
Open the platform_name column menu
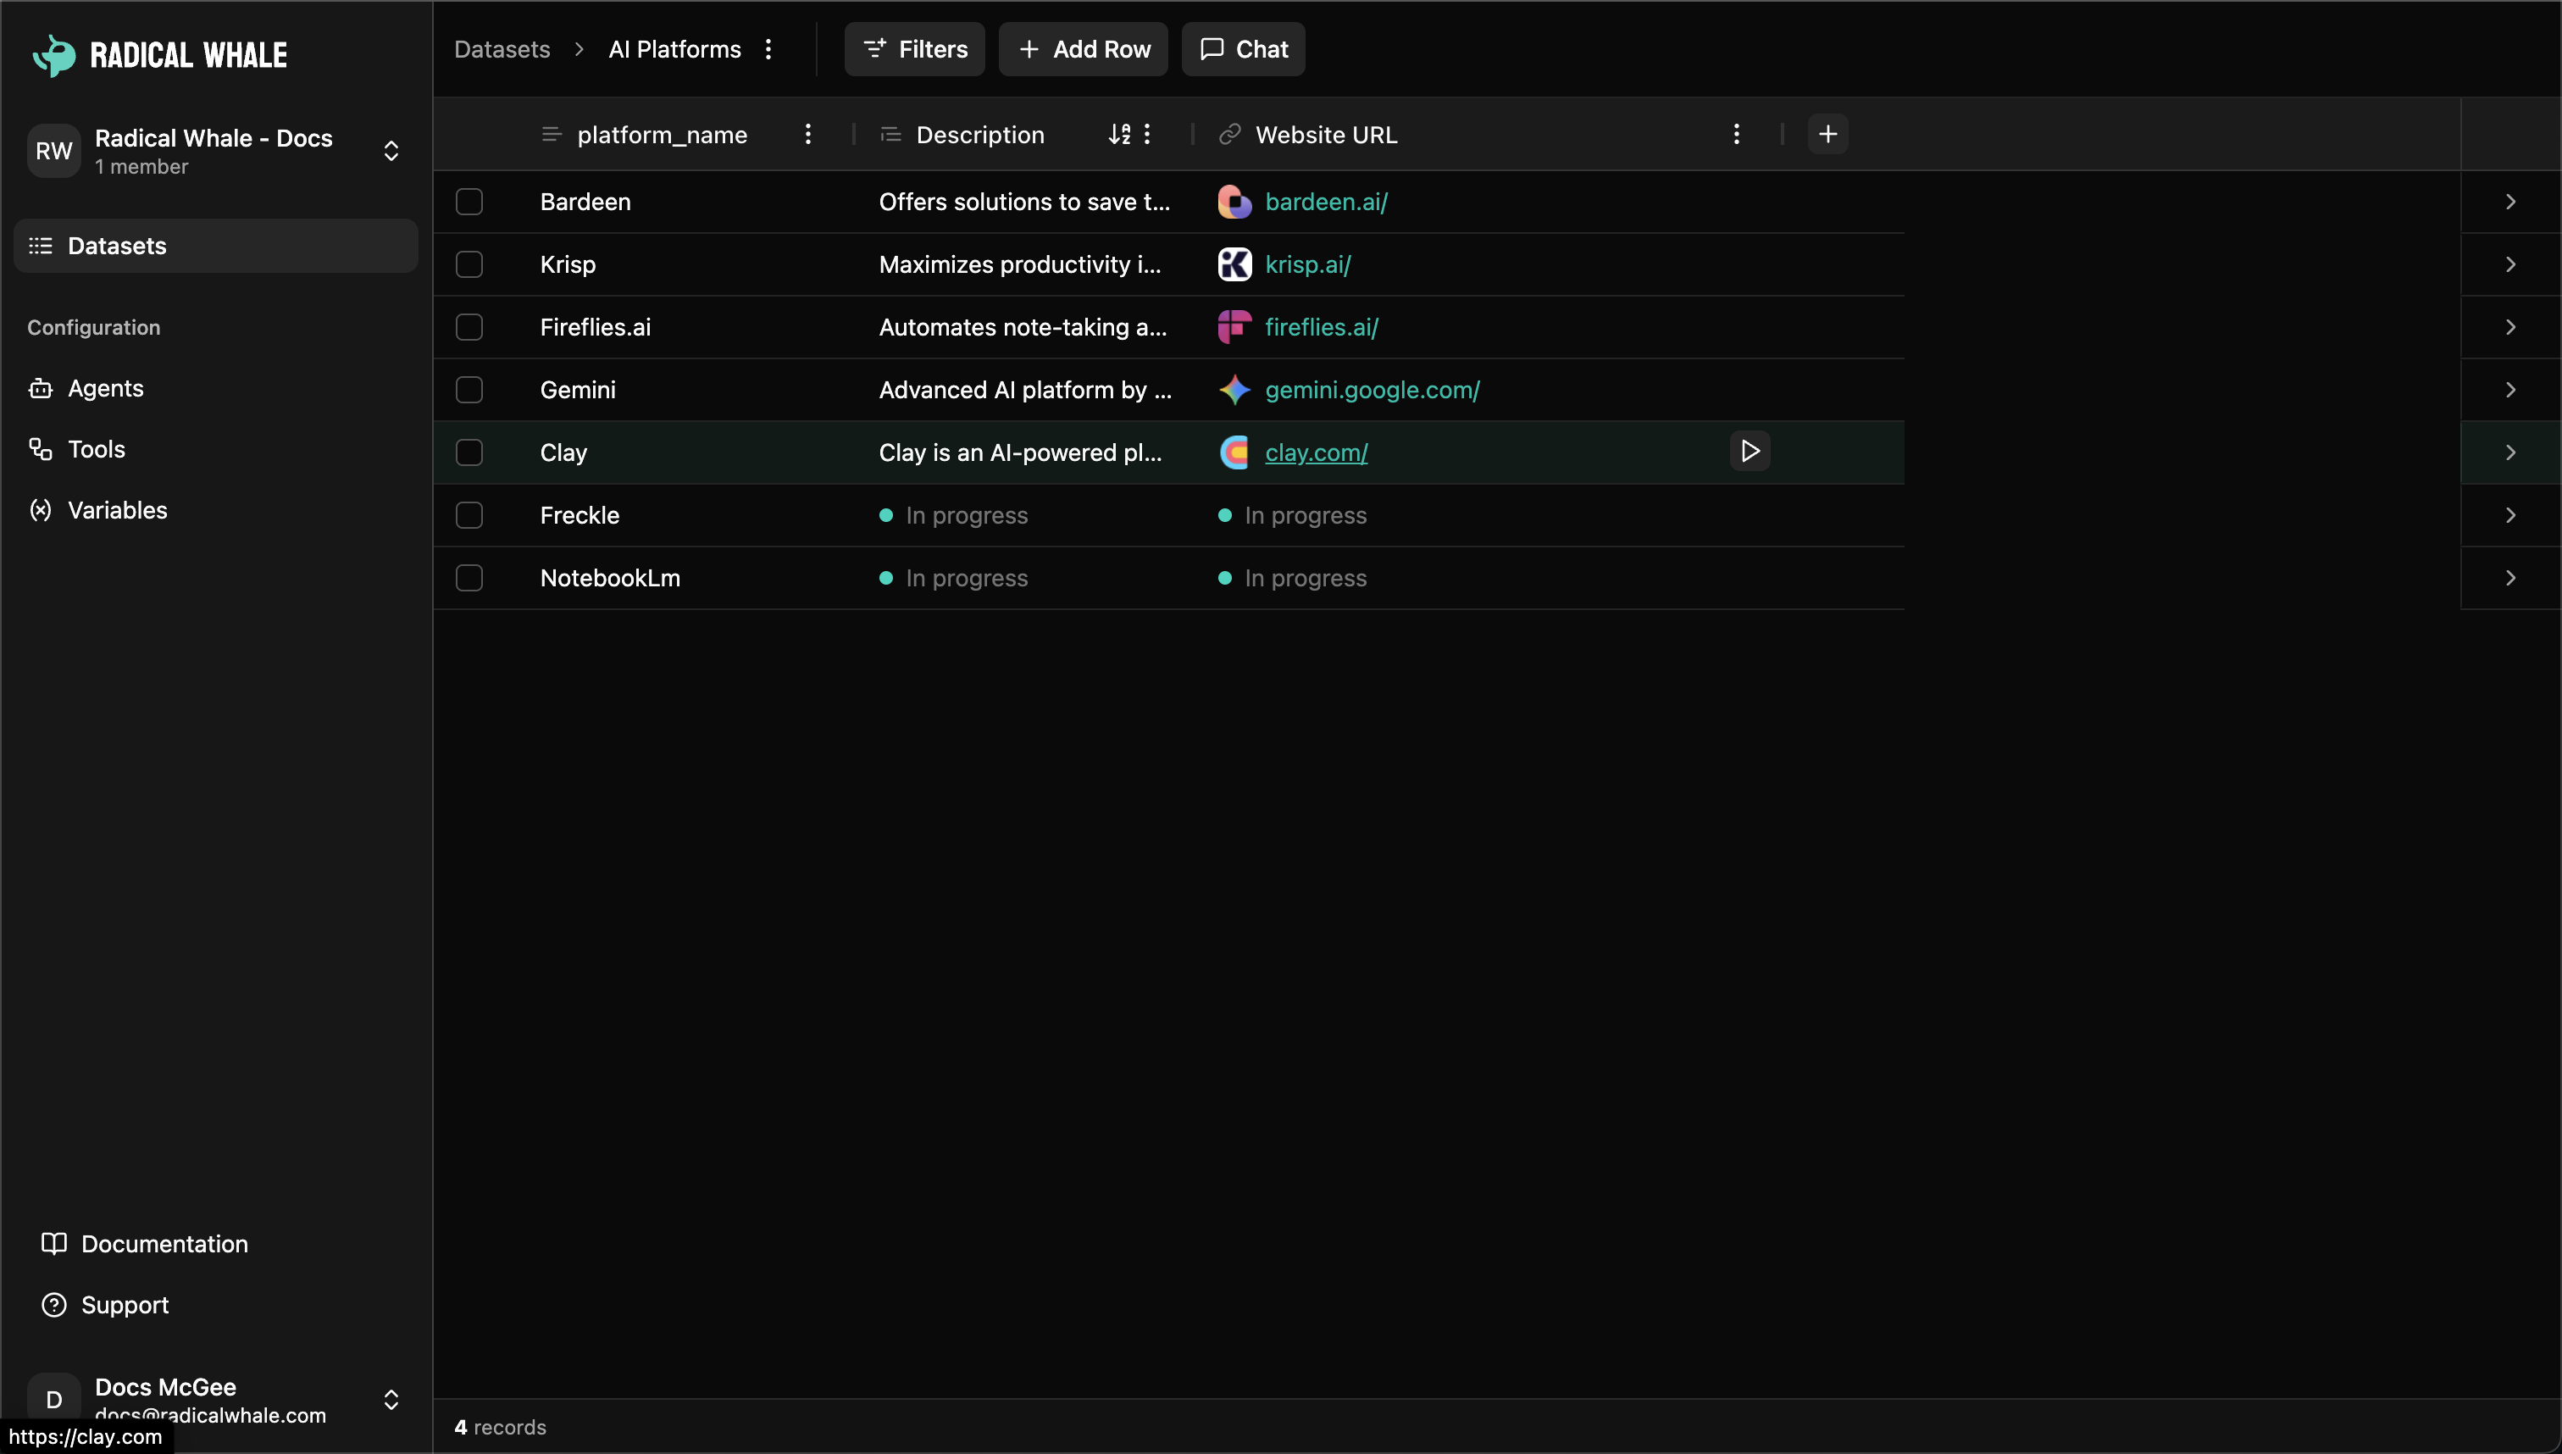click(807, 134)
